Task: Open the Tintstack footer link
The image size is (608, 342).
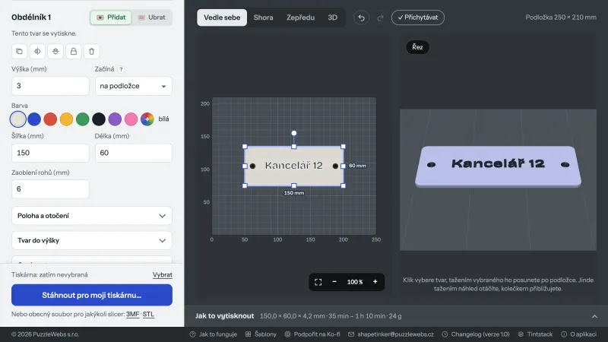Action: coord(536,334)
